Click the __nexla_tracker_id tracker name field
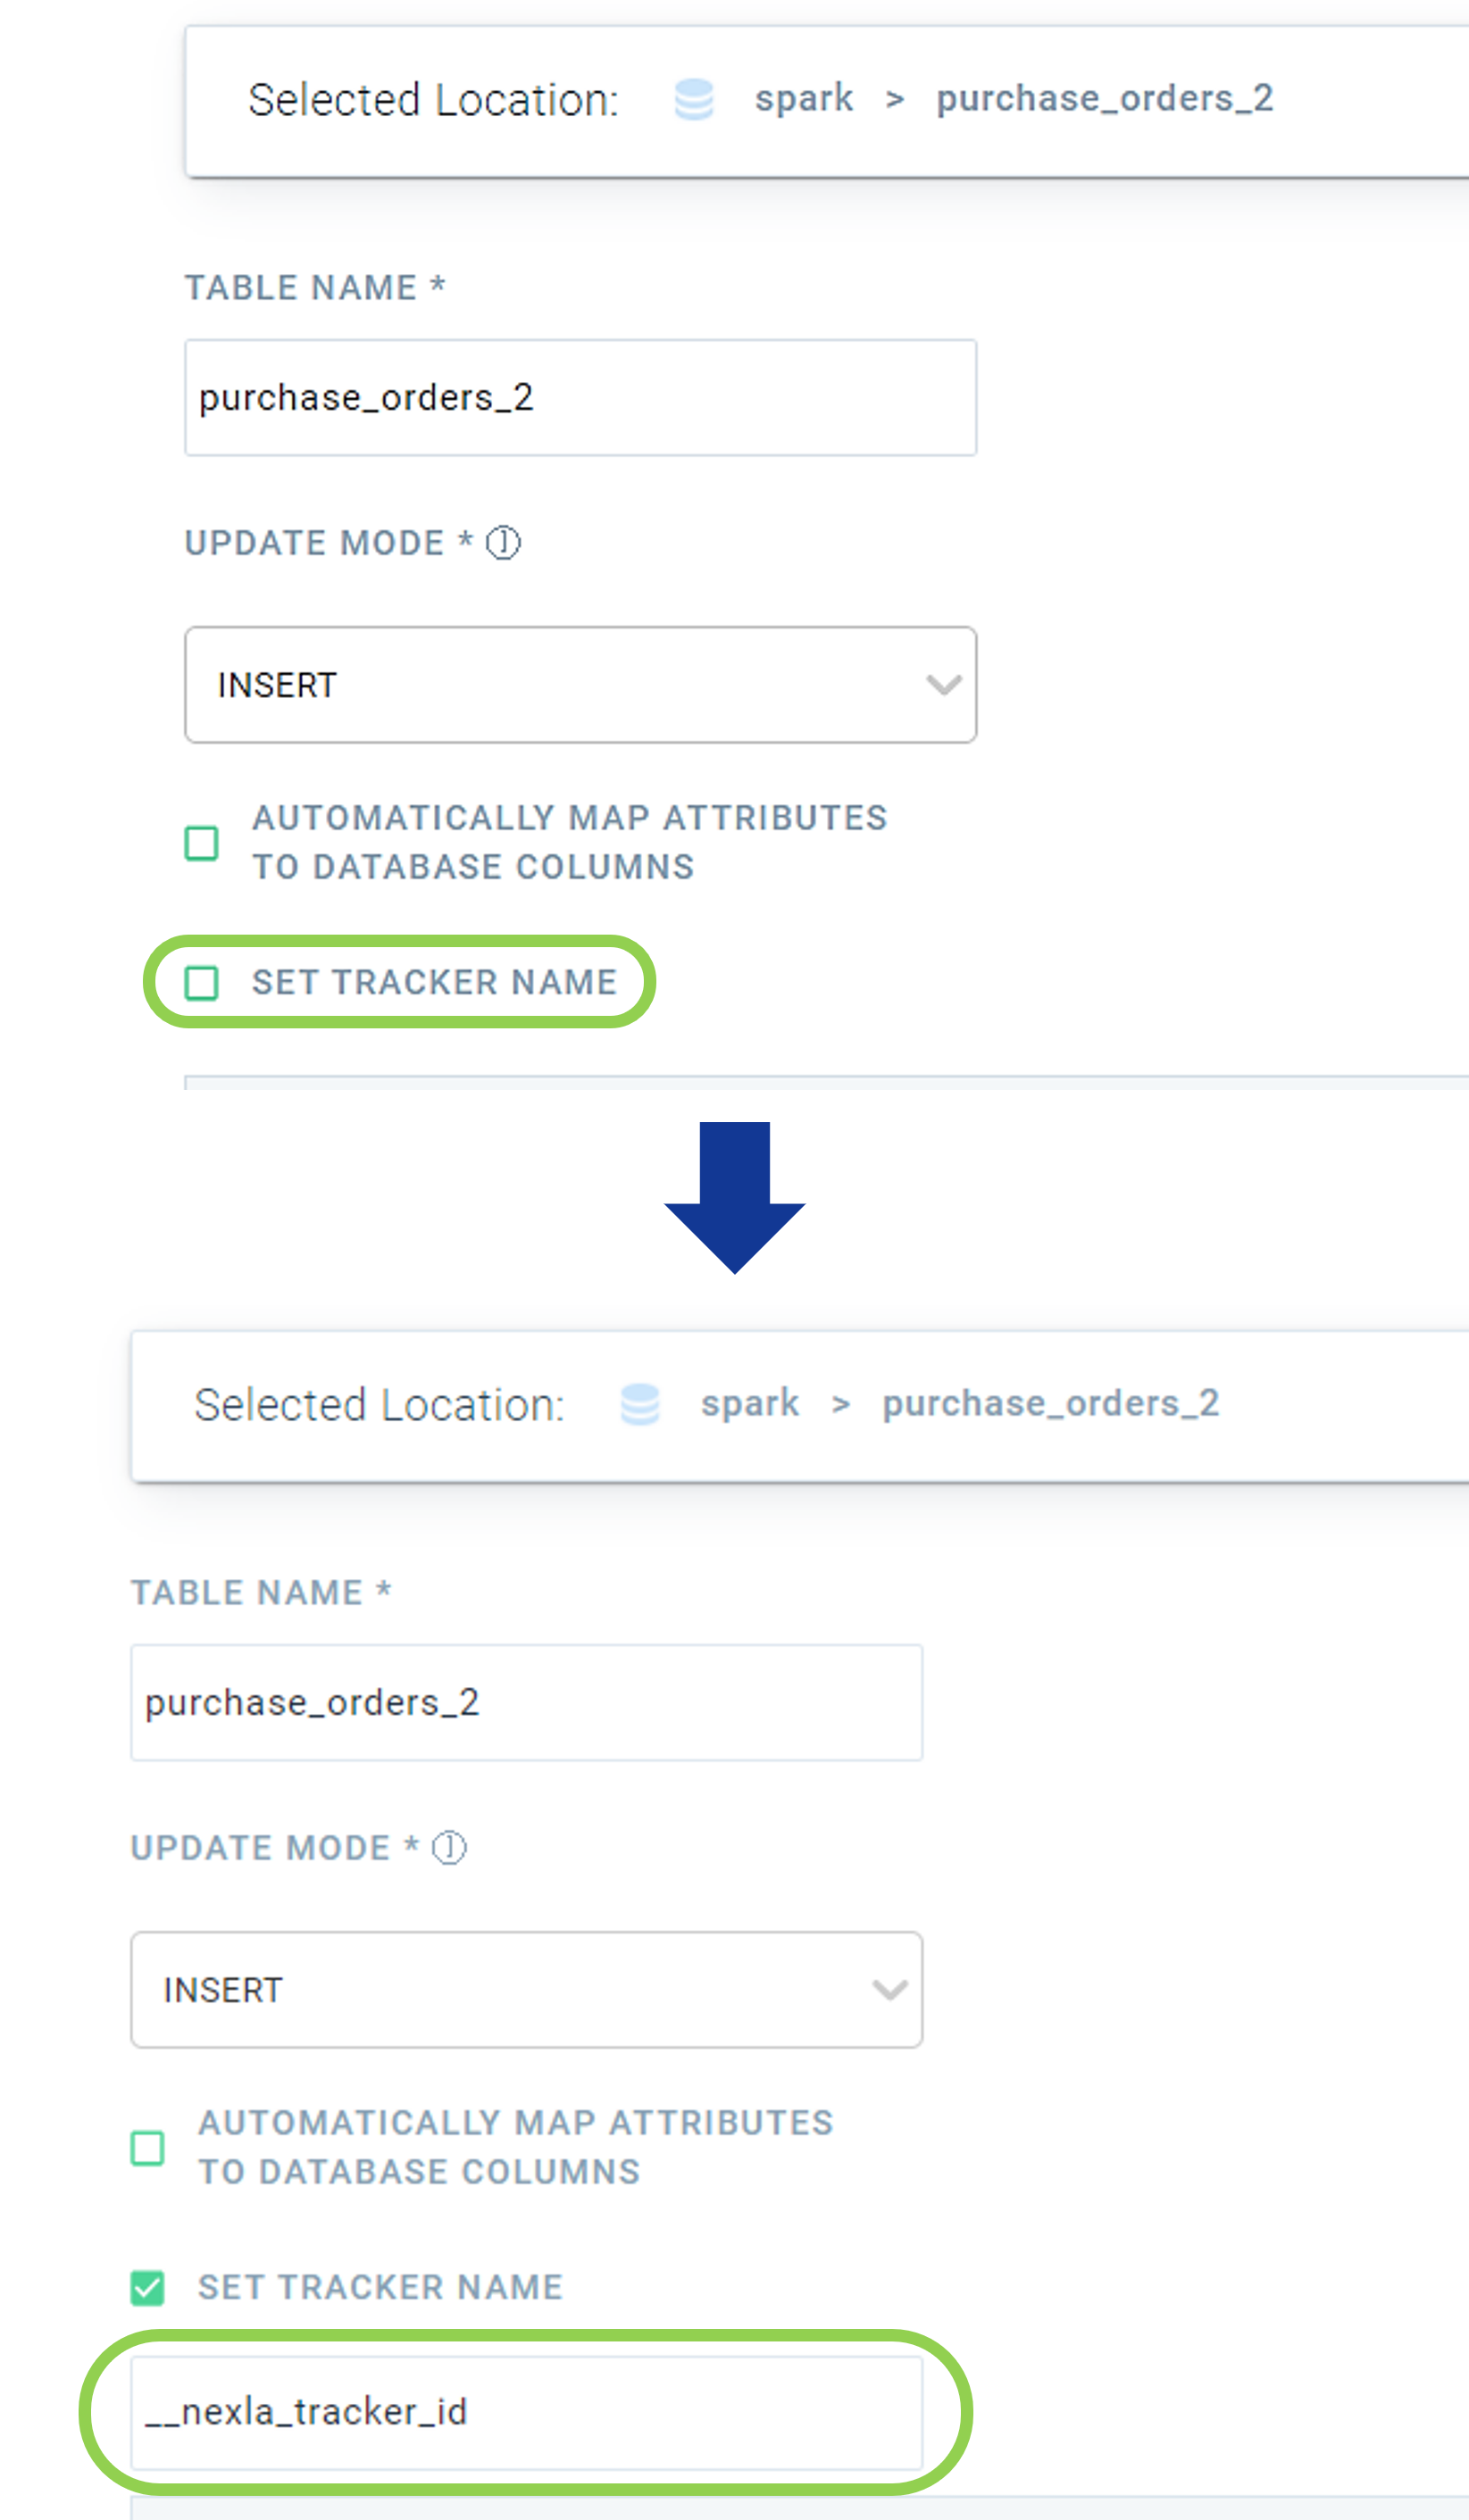Image resolution: width=1469 pixels, height=2520 pixels. tap(526, 2412)
